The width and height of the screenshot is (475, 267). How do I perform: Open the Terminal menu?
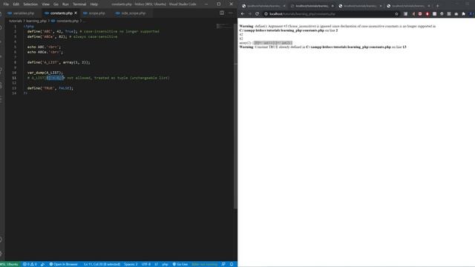point(79,4)
